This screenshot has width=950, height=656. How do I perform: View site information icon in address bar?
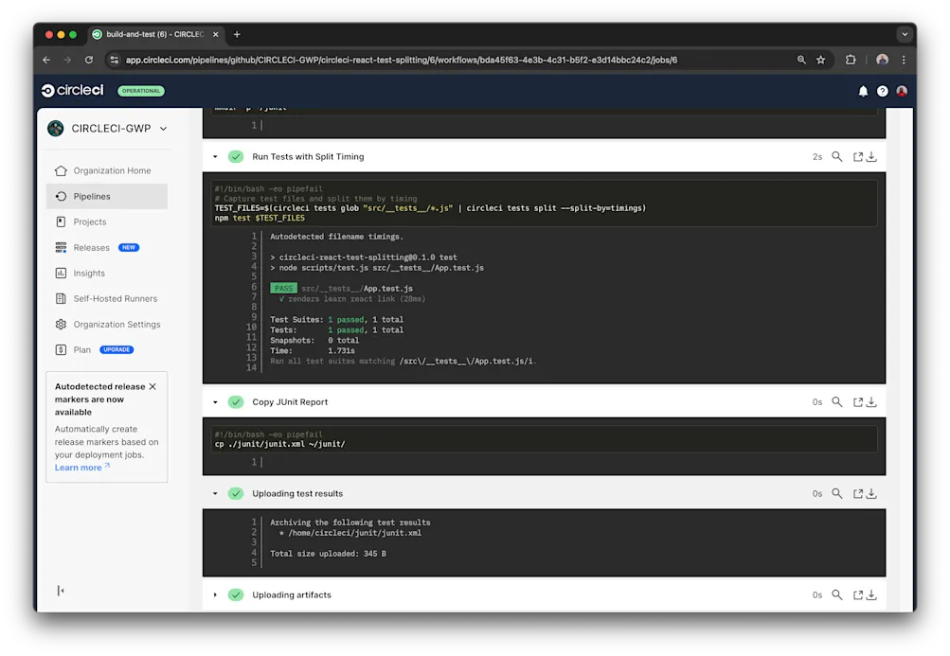click(x=114, y=60)
